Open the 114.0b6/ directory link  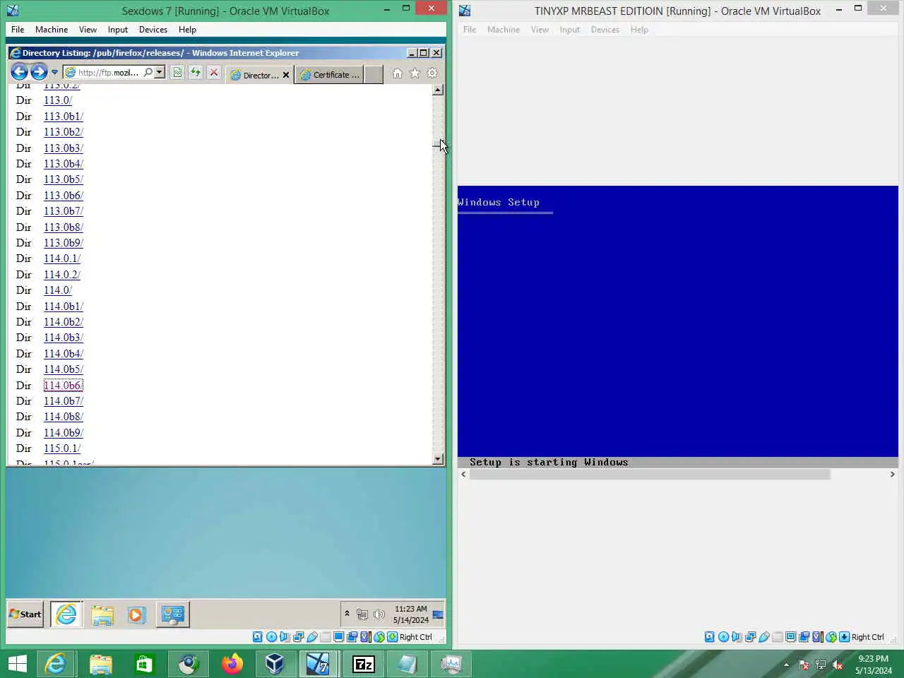click(x=64, y=385)
